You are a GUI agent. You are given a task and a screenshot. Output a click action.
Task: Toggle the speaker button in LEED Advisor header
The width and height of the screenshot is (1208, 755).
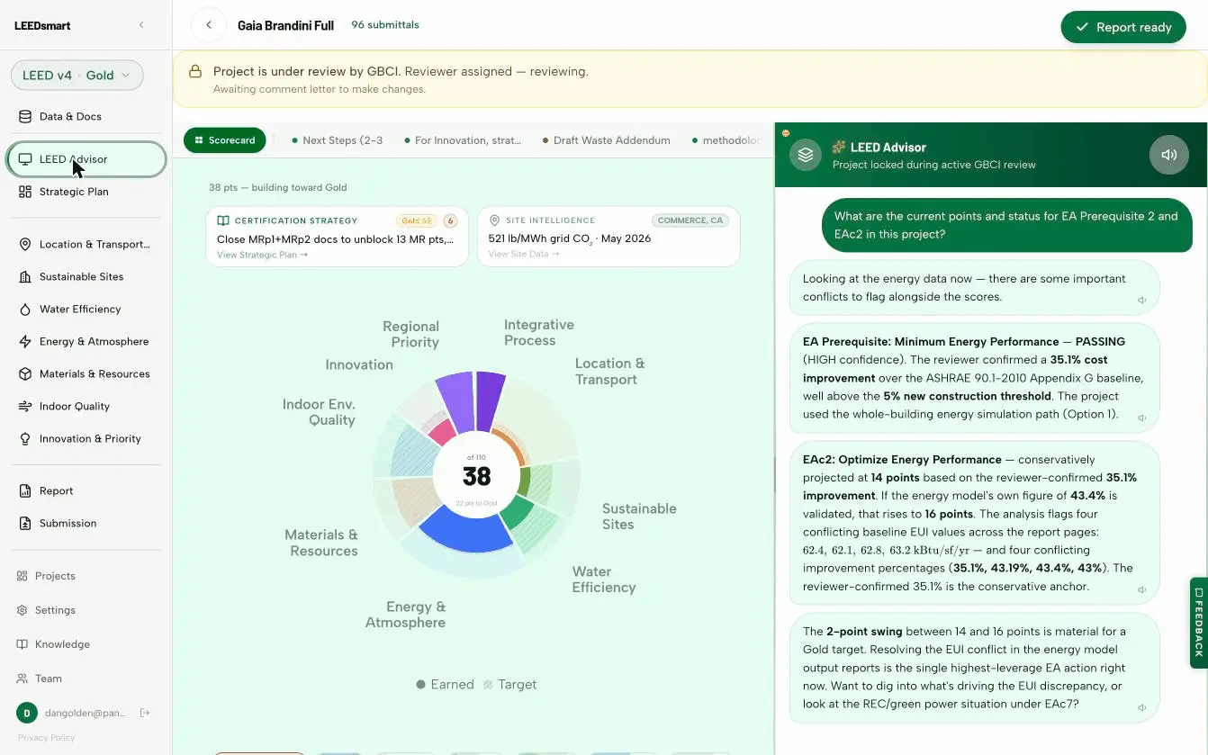tap(1168, 155)
